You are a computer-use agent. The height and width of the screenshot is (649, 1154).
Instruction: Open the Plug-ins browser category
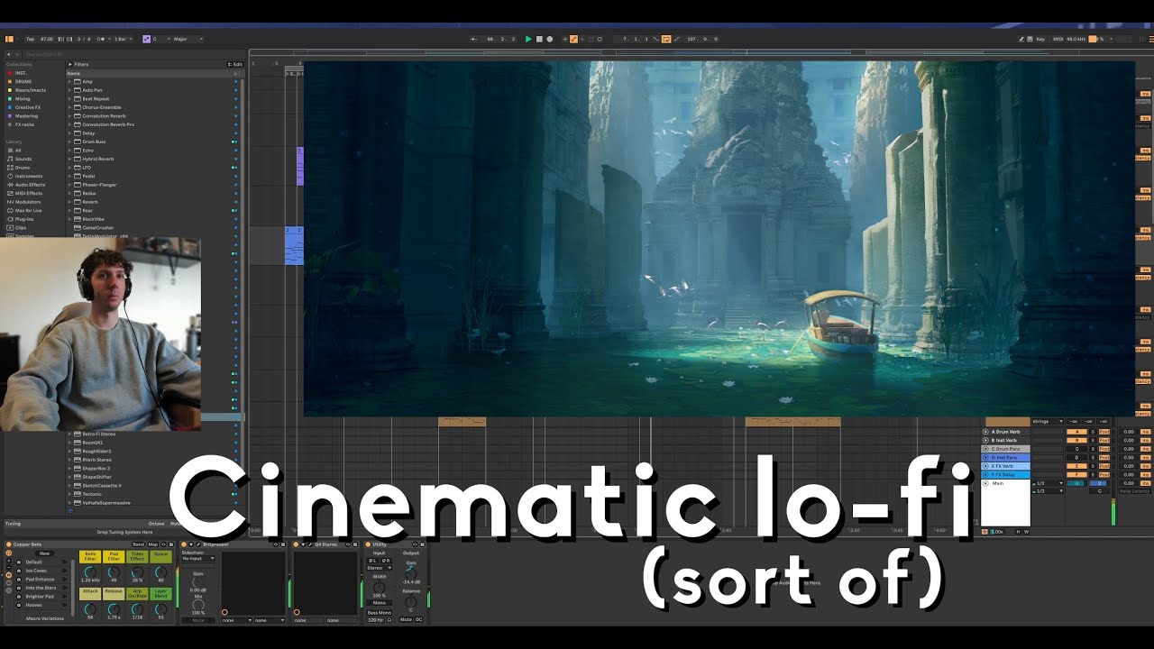click(24, 219)
